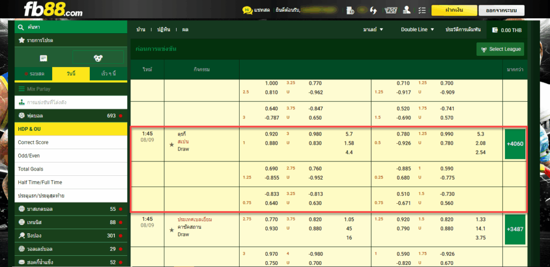The image size is (550, 267).
Task: Open รายการโปรด favorites list
Action: (71, 41)
